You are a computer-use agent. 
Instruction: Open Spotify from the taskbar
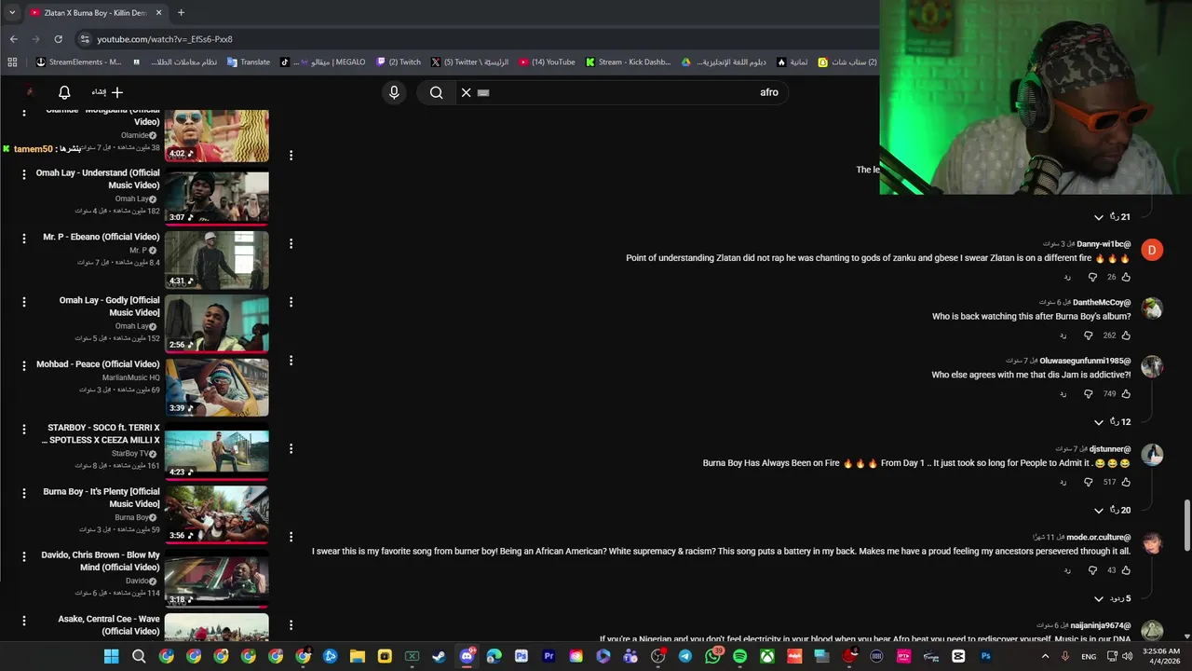(x=740, y=656)
